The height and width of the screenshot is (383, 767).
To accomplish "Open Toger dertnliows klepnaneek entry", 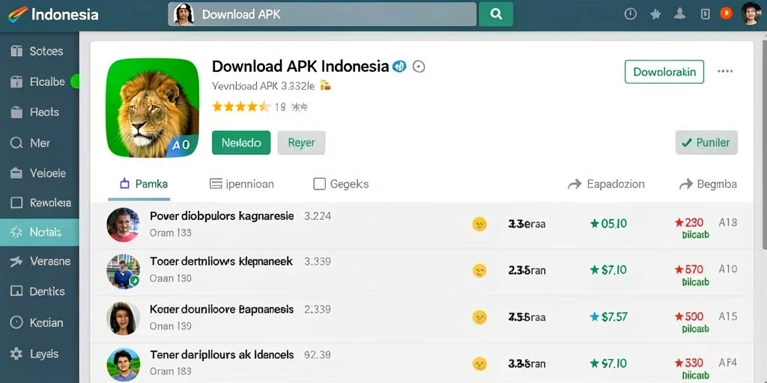I will click(x=221, y=261).
